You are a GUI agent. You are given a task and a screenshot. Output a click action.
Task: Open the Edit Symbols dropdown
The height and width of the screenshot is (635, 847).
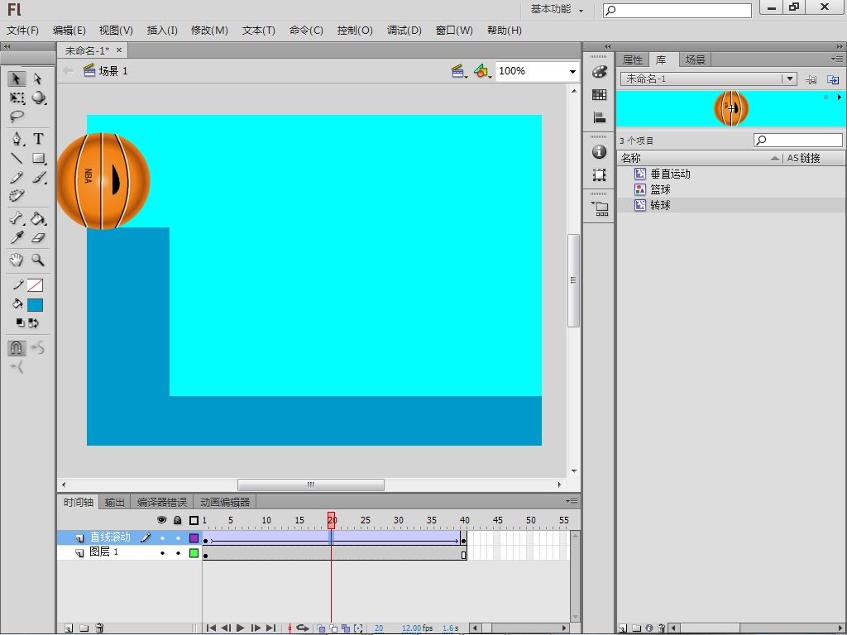click(x=482, y=71)
